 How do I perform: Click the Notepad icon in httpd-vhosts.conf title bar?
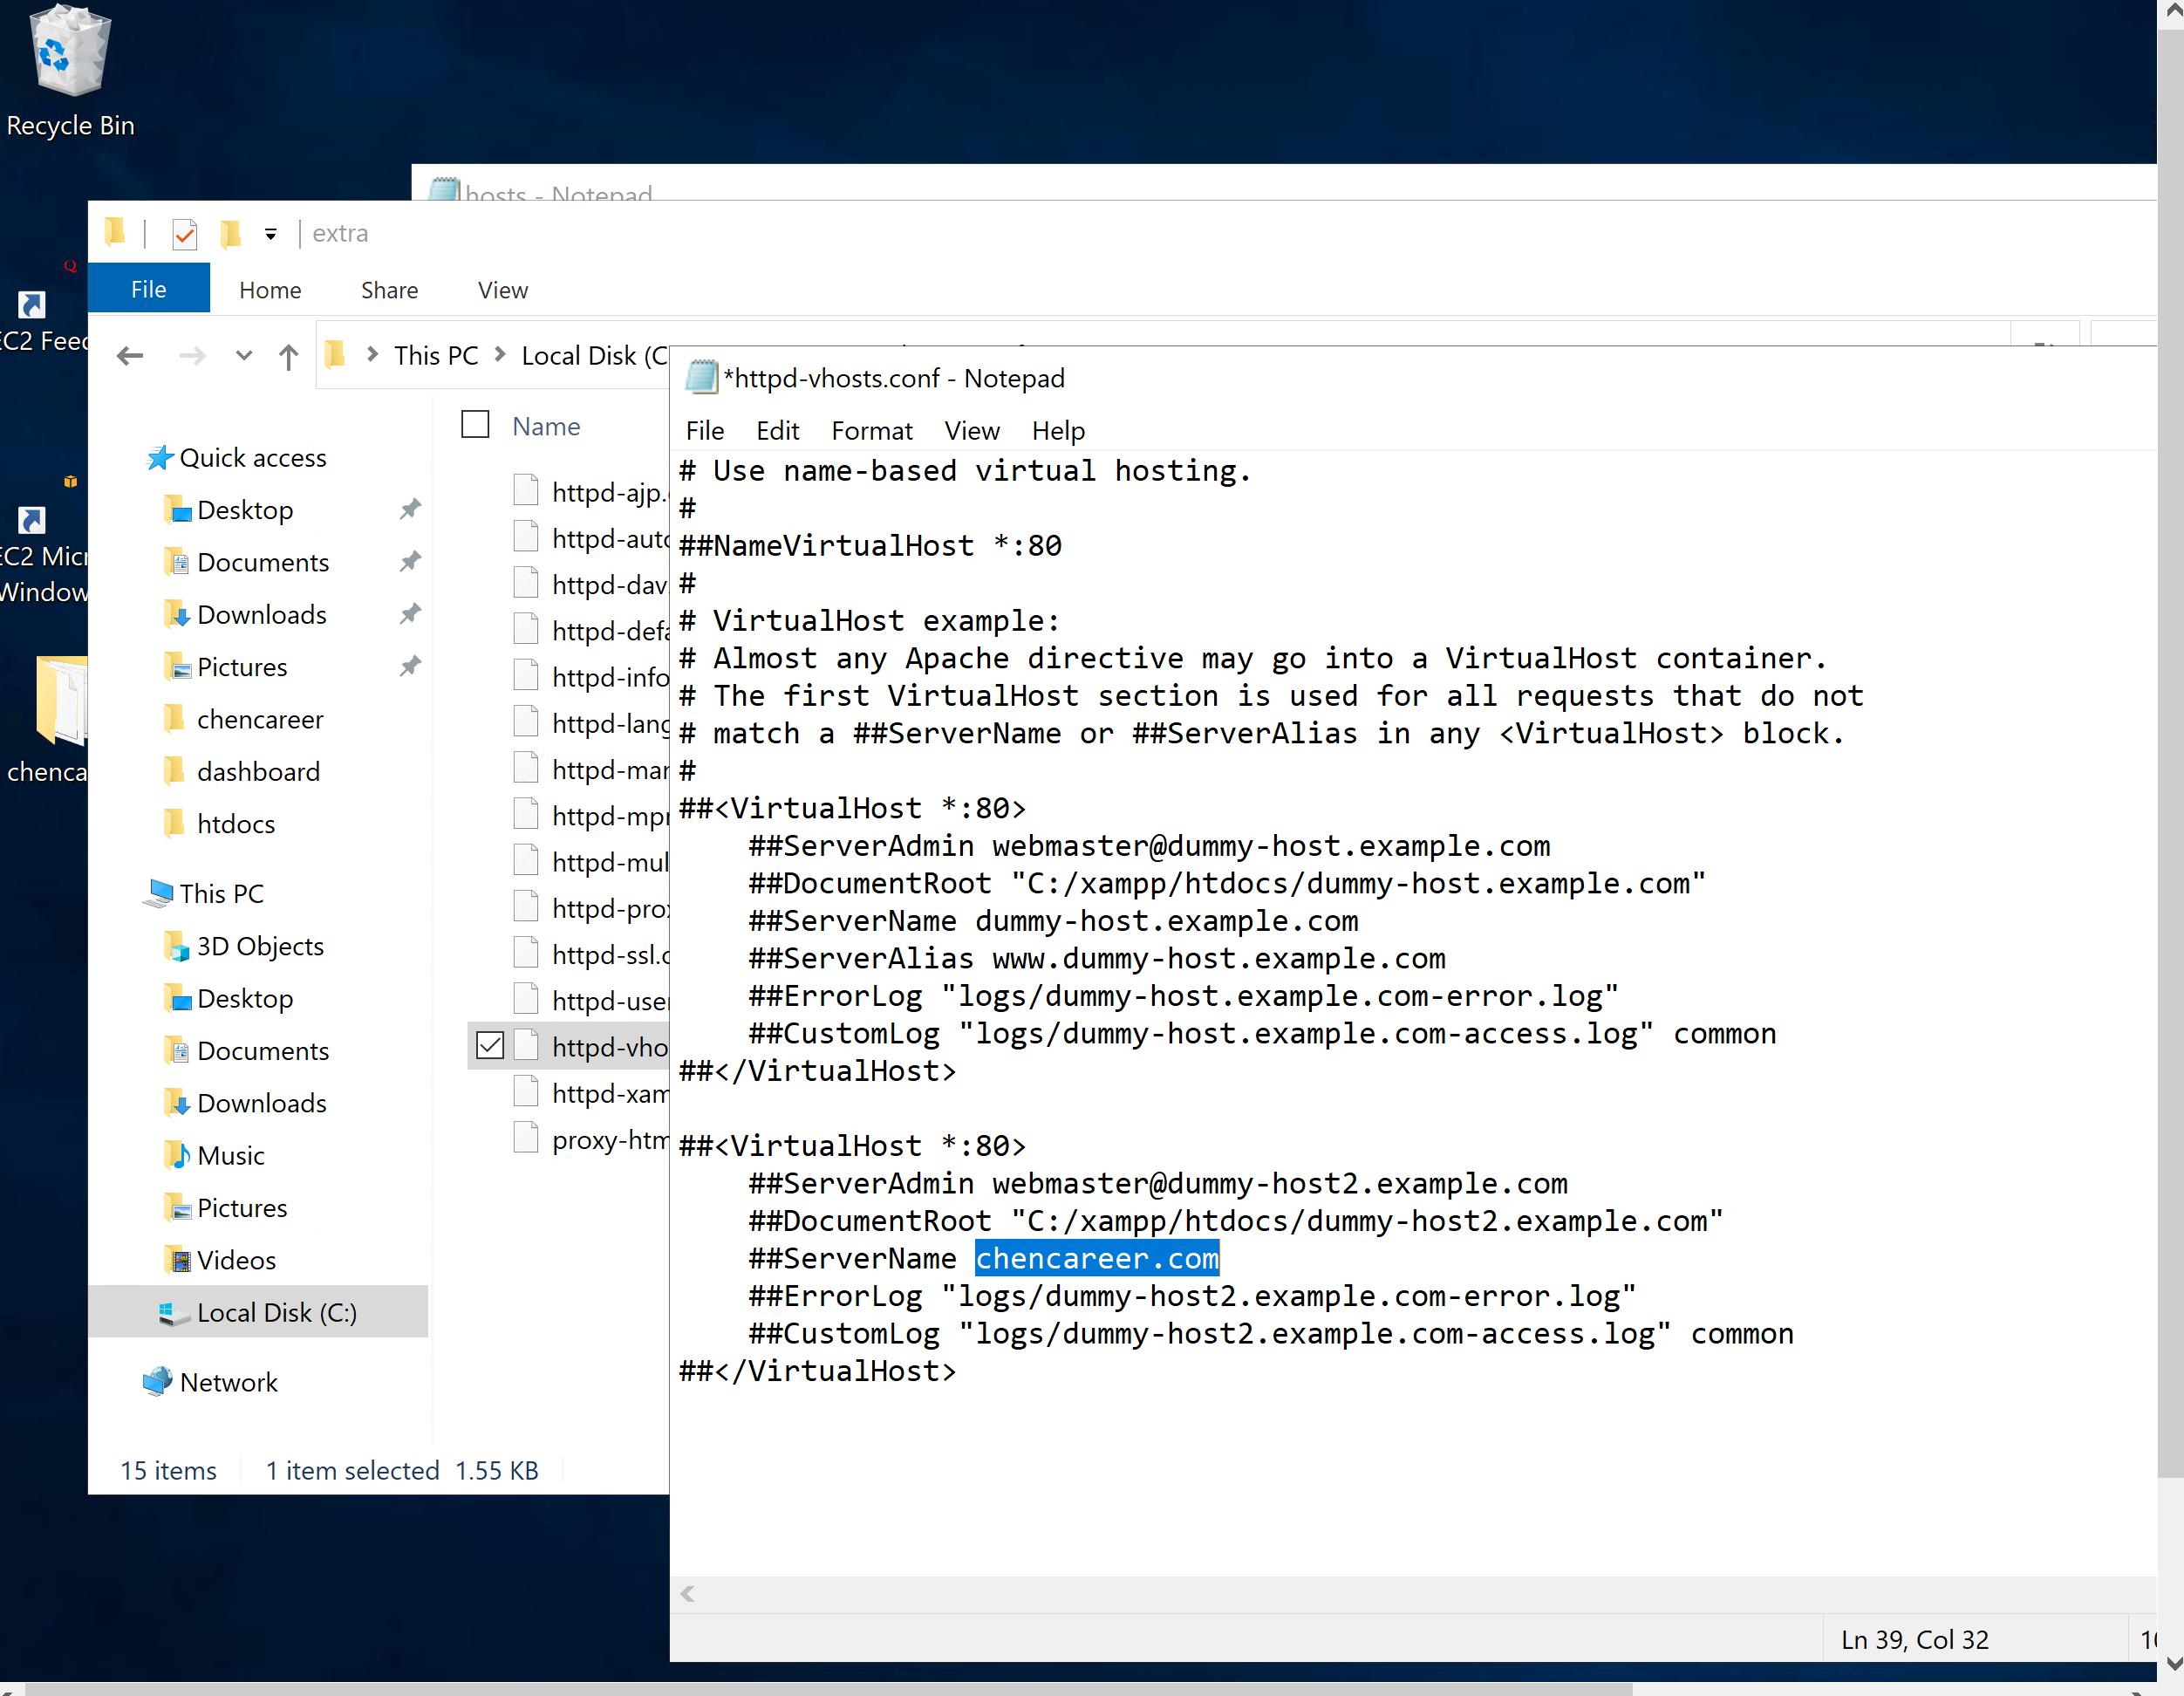click(701, 378)
